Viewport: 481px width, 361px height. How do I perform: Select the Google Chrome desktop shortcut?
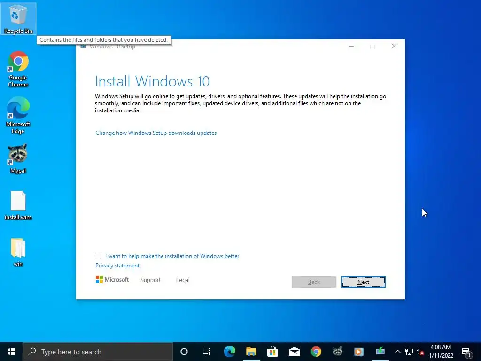18,69
